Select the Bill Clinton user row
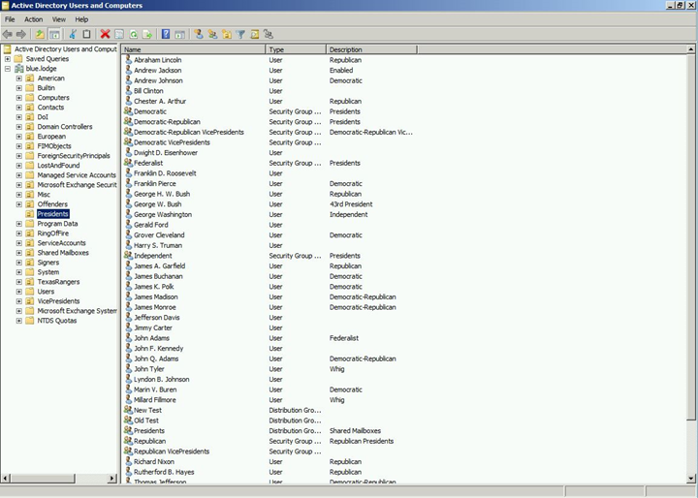The image size is (698, 498). coord(148,91)
